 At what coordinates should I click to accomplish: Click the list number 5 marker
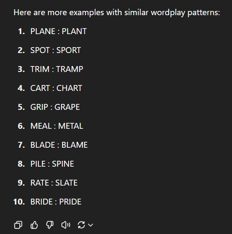click(21, 107)
